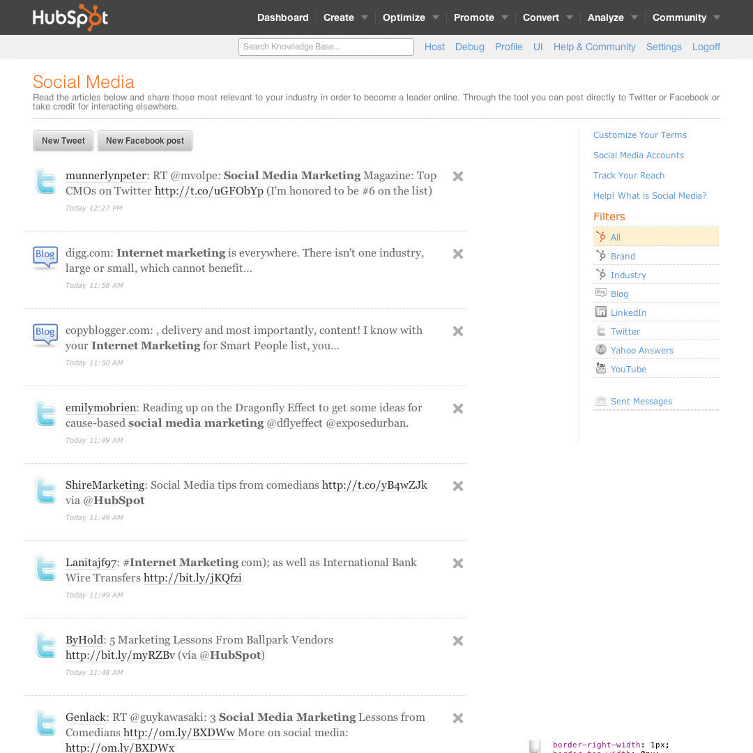Open the om.ly/BXDWw link
The width and height of the screenshot is (753, 753).
tap(179, 732)
